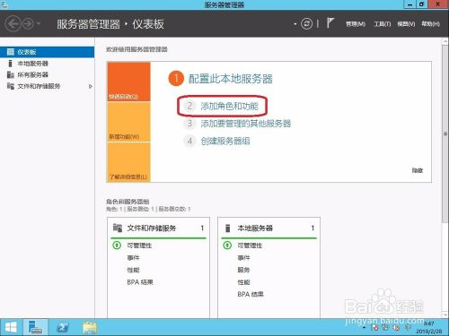Click the 文件和存储服务 tile header icon

point(118,228)
